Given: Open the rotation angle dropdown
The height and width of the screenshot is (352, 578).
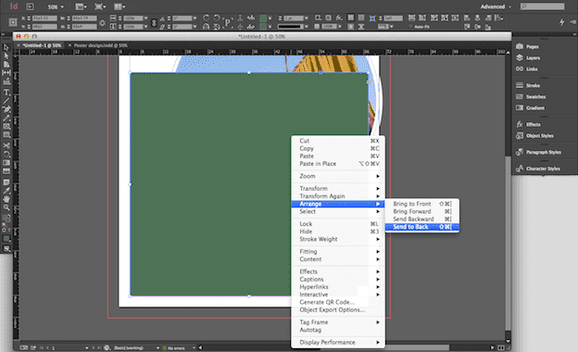Looking at the screenshot, I should (x=195, y=18).
